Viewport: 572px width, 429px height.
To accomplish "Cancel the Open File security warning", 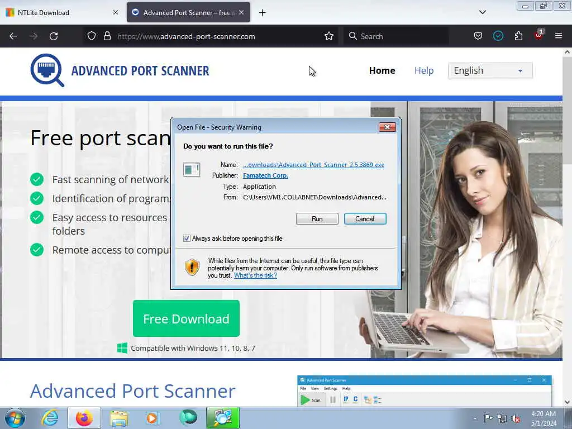I will (365, 219).
